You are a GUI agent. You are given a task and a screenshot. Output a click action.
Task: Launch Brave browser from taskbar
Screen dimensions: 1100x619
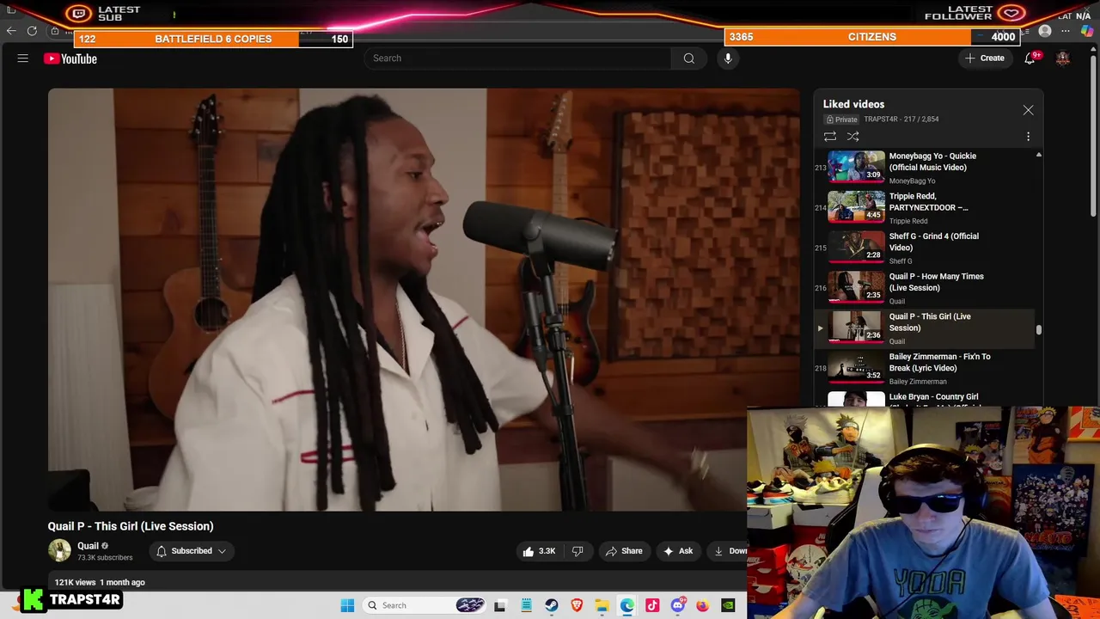click(x=577, y=605)
